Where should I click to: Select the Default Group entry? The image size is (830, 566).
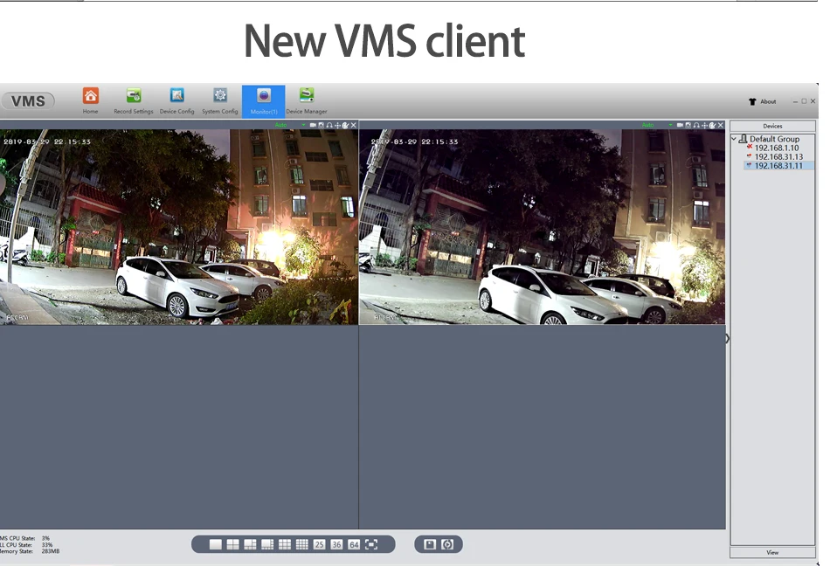[x=774, y=139]
